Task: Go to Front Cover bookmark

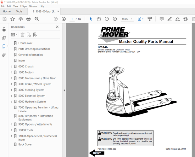Action: click(x=25, y=43)
